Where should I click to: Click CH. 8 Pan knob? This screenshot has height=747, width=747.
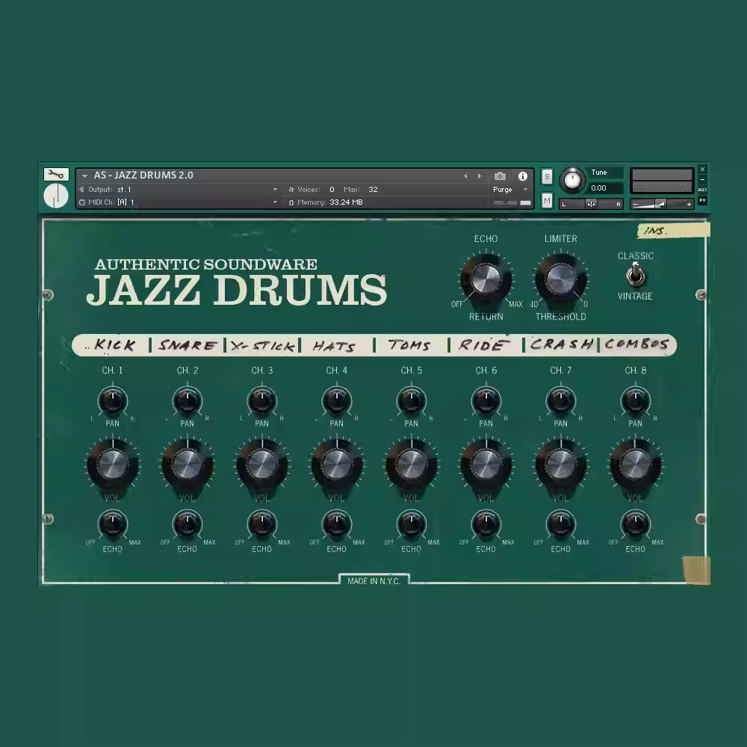point(636,400)
